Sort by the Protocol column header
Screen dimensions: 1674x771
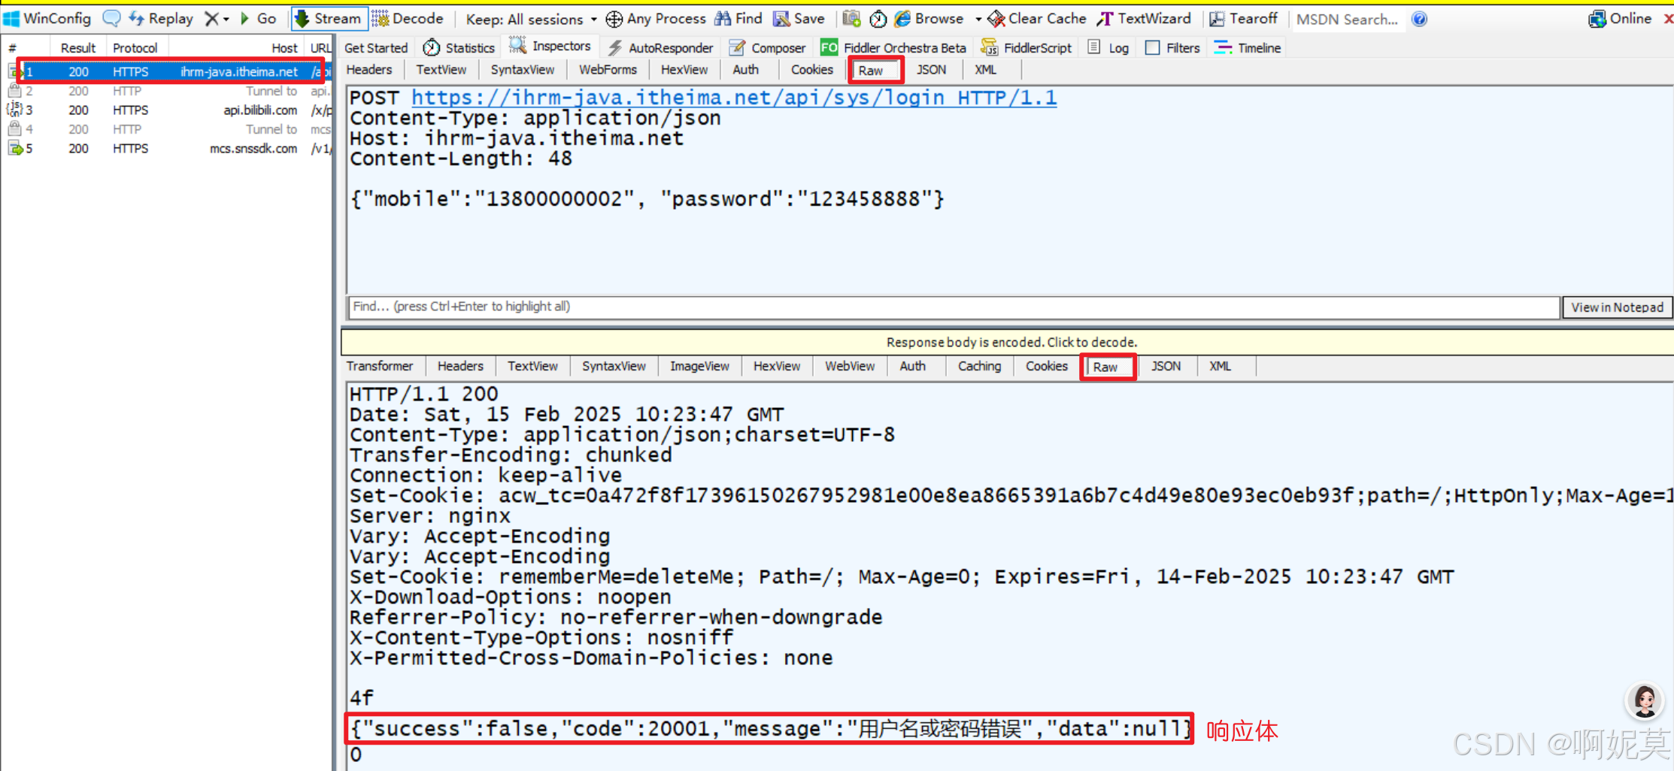click(x=135, y=48)
